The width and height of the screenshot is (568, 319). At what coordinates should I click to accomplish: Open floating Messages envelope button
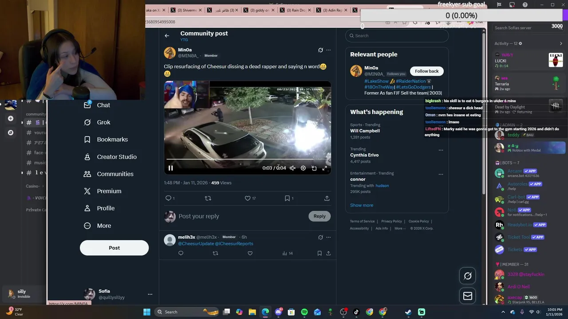pos(468,296)
